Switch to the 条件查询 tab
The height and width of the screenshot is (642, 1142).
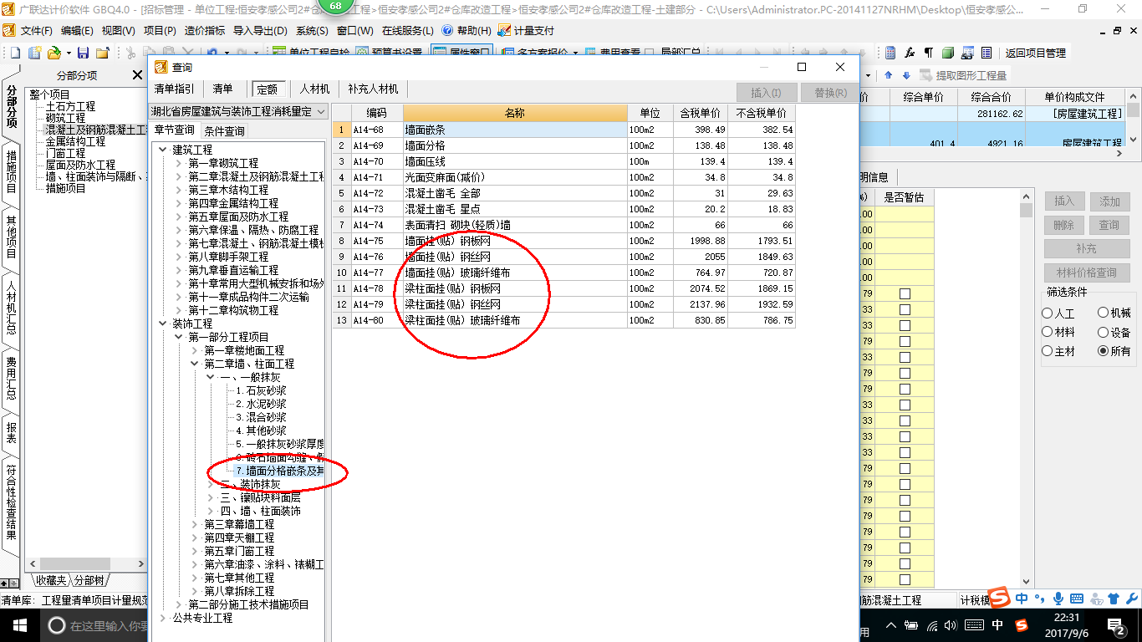coord(225,131)
